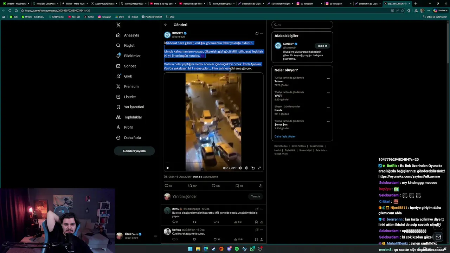The image size is (450, 253).
Task: Open more options on the 2PAC reply
Action: [261, 209]
